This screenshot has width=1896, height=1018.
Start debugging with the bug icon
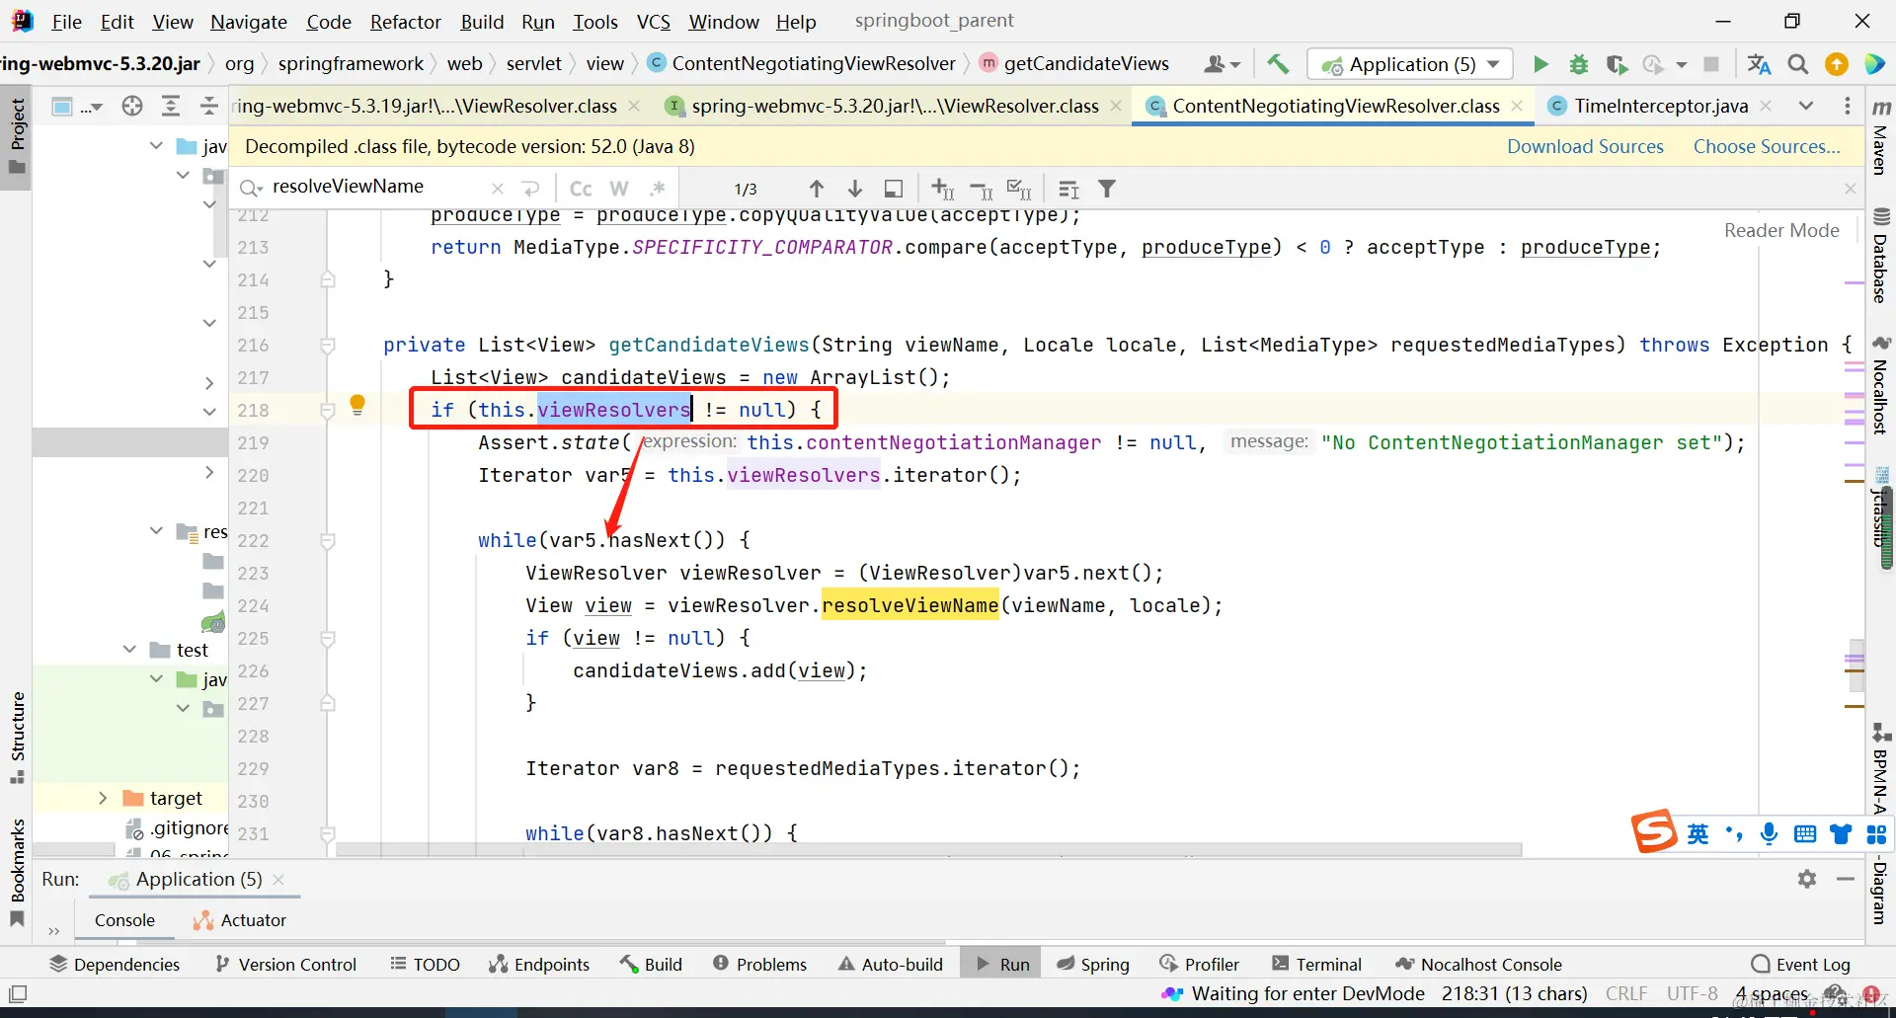1579,64
